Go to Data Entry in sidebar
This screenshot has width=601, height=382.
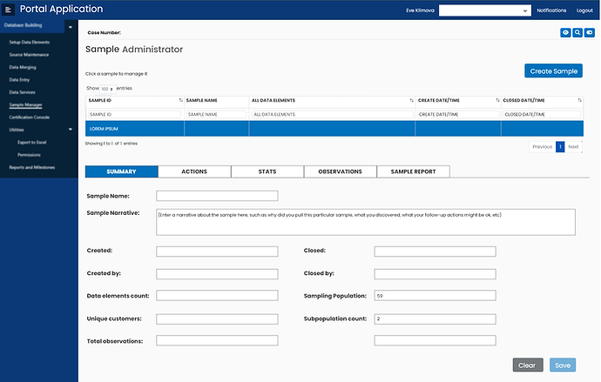coord(19,79)
